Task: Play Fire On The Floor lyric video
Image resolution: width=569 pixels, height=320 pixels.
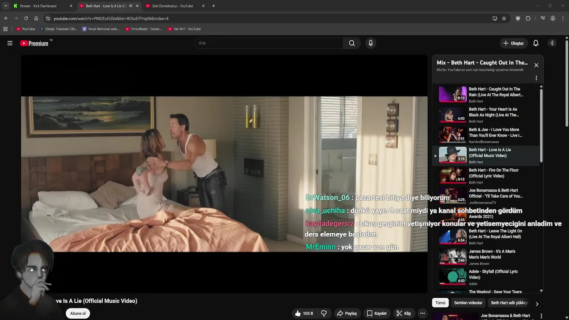Action: pos(486,176)
